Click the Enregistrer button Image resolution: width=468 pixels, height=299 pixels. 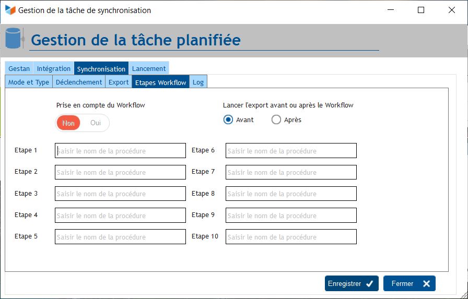351,283
